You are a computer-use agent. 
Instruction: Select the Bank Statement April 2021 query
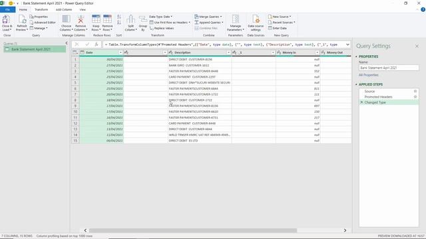[x=35, y=49]
